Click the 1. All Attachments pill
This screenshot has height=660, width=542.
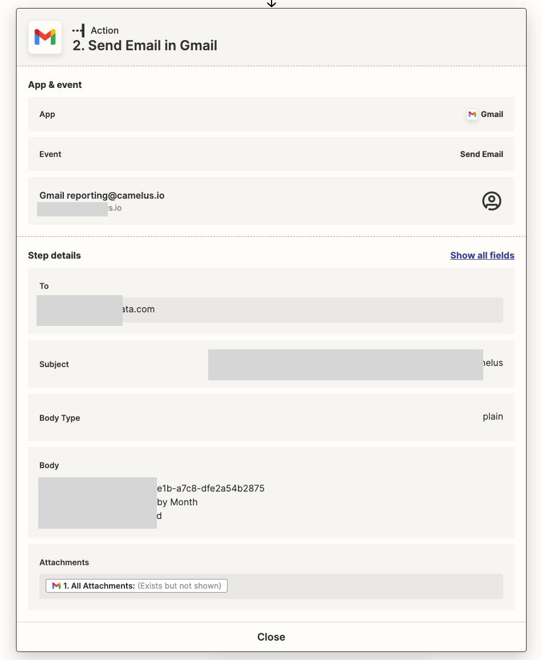137,586
